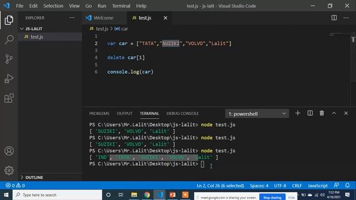Change line ending via CRLF indicator
Screen dimensions: 356x200
296,186
